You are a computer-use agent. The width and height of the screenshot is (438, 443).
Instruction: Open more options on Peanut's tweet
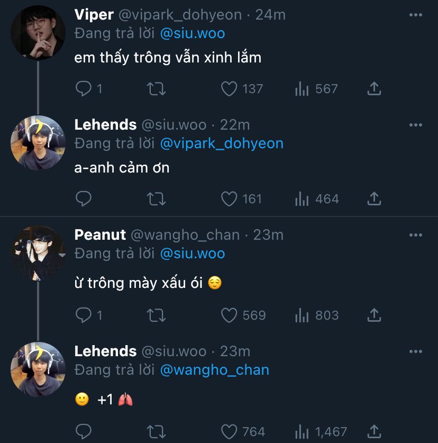pos(416,235)
